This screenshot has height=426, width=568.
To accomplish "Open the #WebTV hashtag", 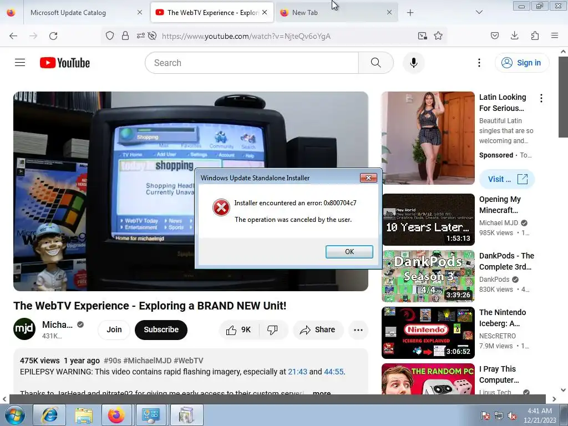I will [189, 361].
